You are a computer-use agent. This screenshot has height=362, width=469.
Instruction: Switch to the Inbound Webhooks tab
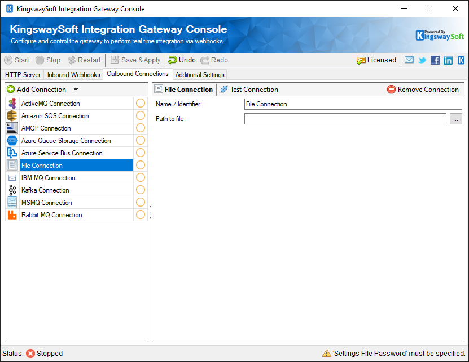click(x=73, y=75)
